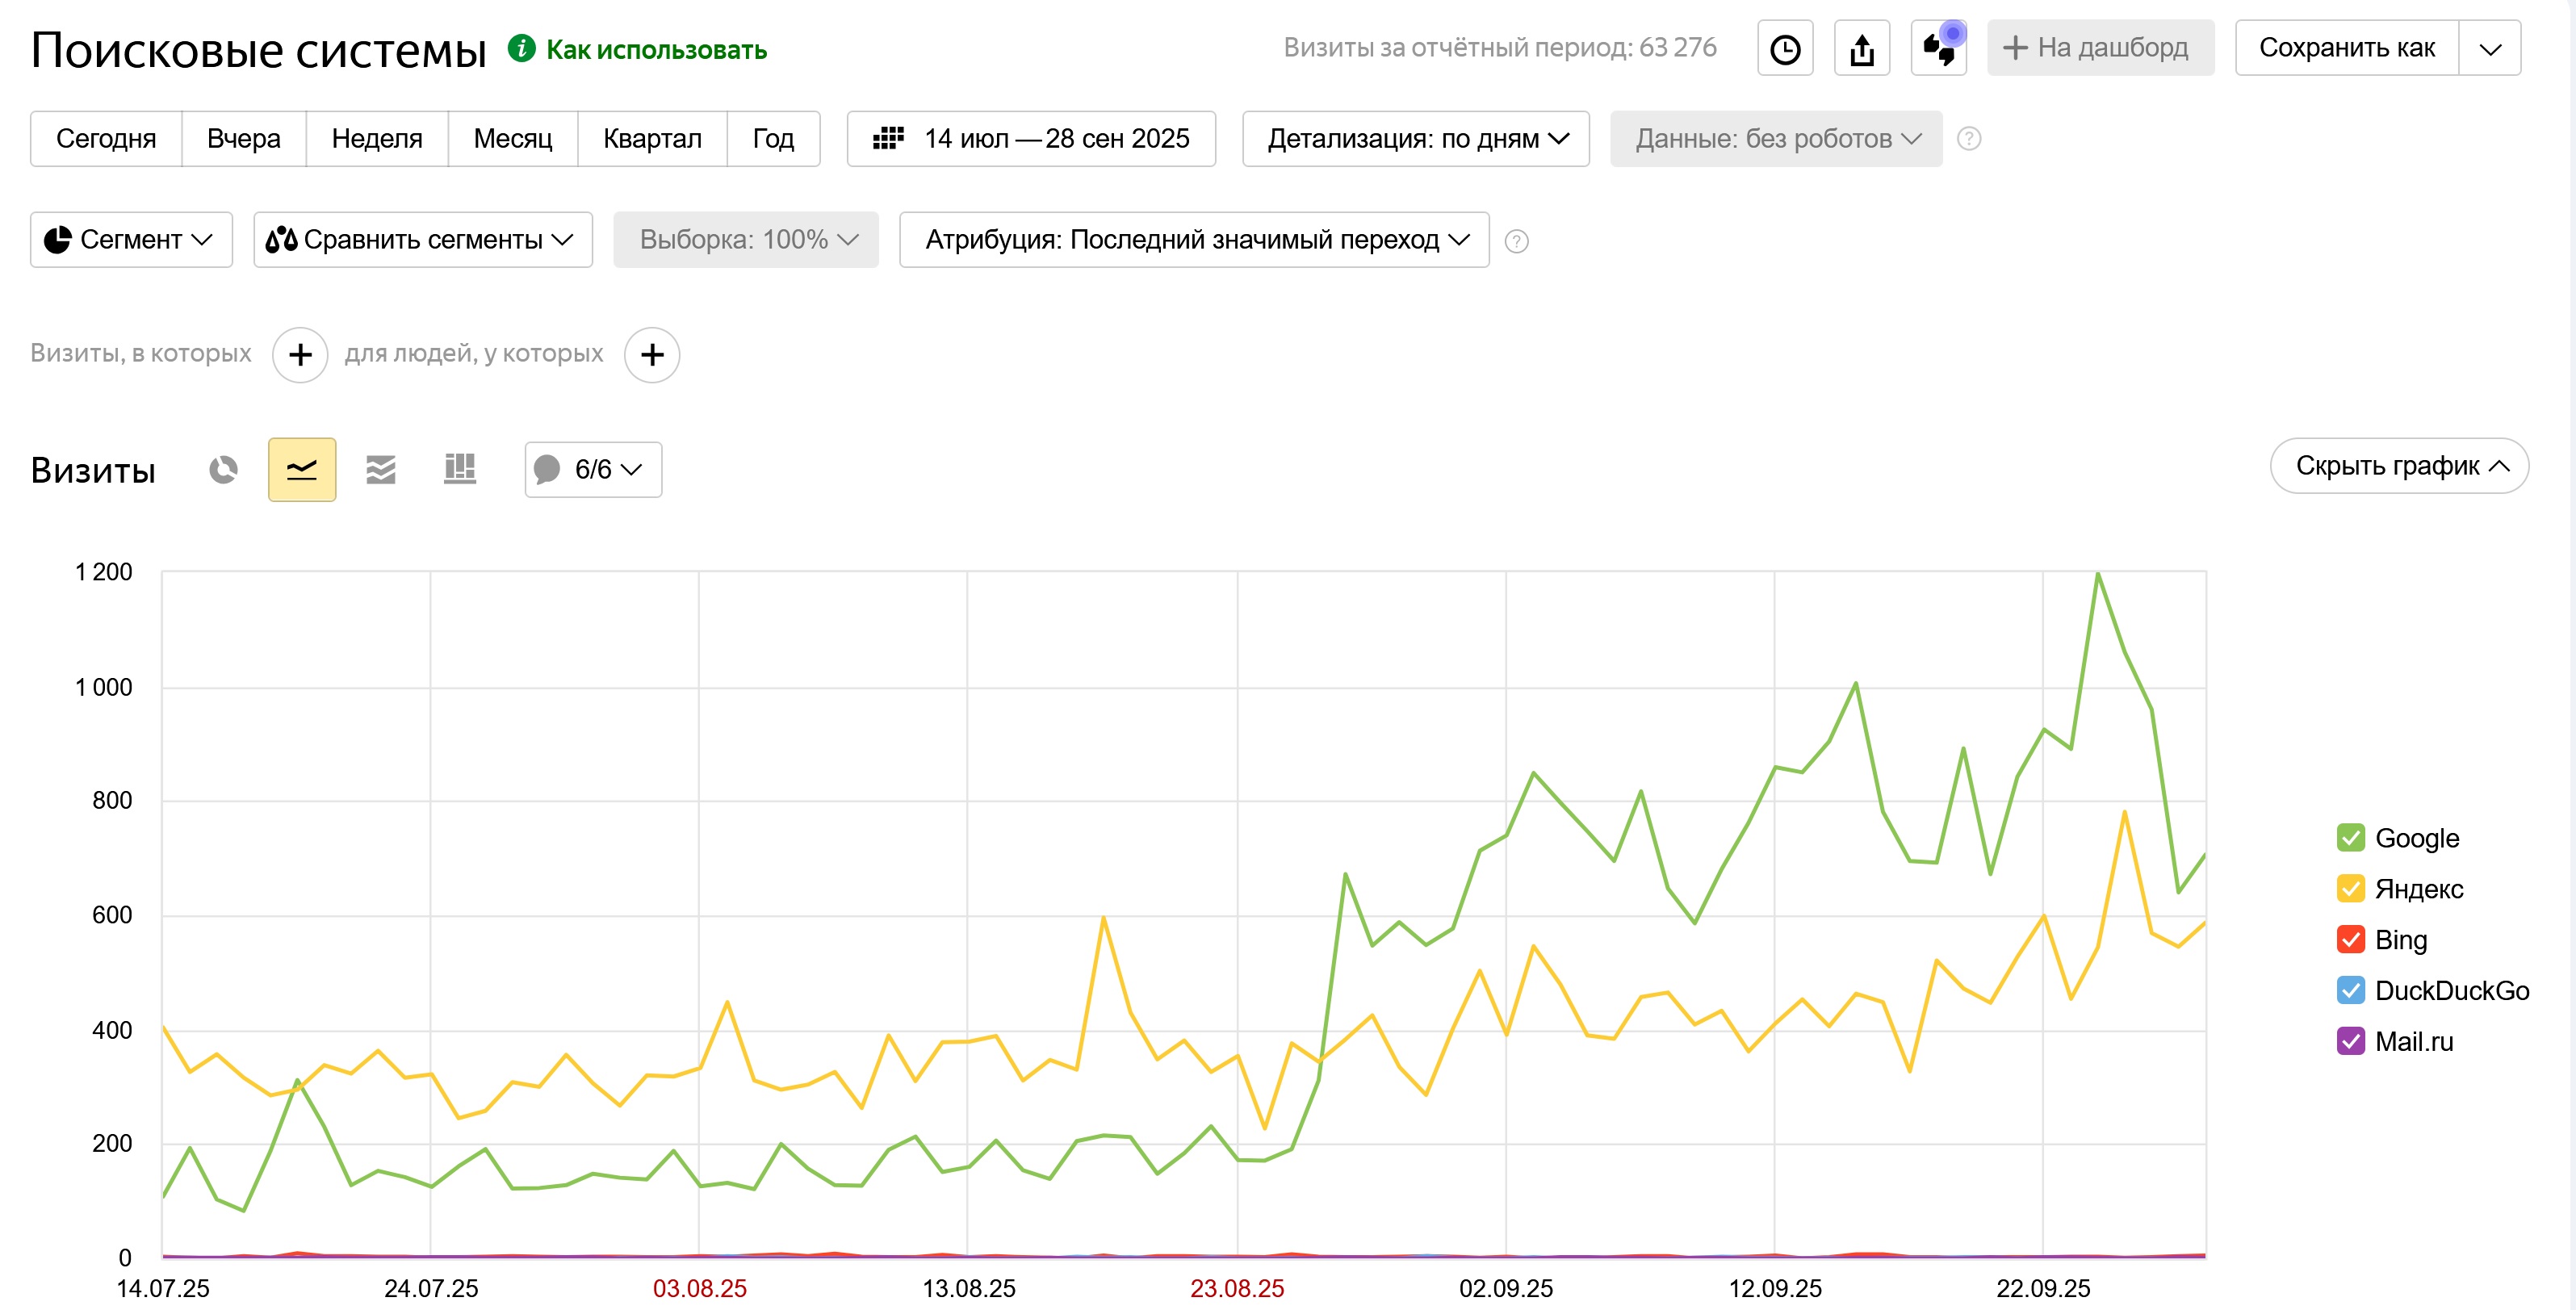The height and width of the screenshot is (1310, 2576).
Task: Open the report history clock icon
Action: coord(1785,48)
